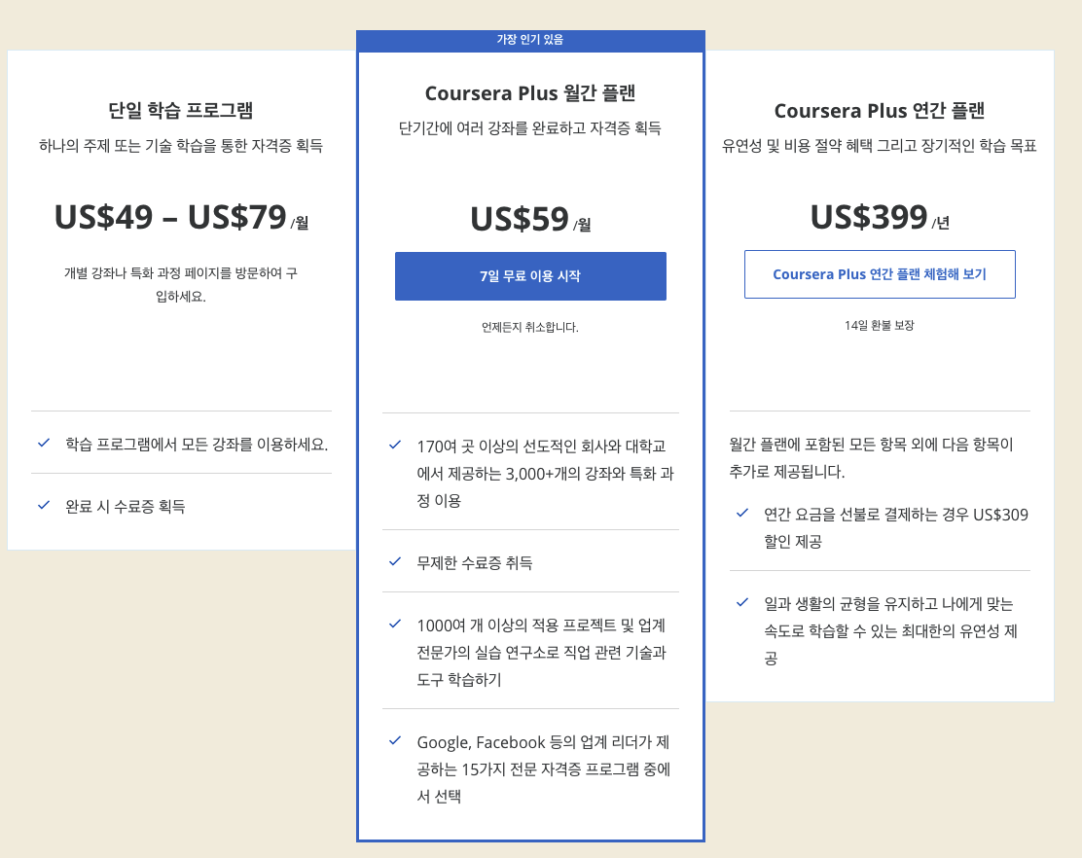This screenshot has width=1082, height=858.
Task: Click checkmark beside Google, Facebook 등의 업계 리더
Action: click(x=395, y=740)
